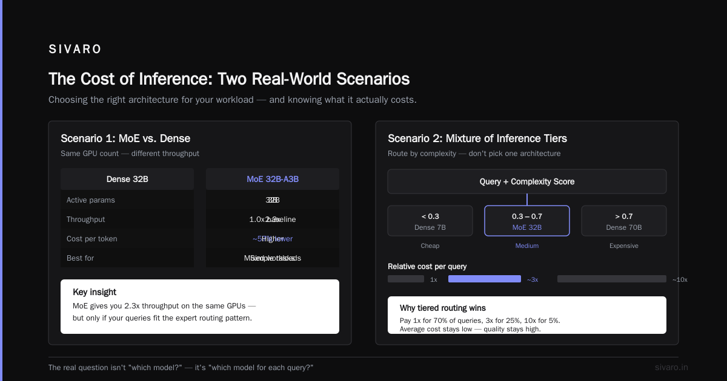Select the < 0.3 Dense 7B tier box
727x381 pixels.
pos(430,221)
